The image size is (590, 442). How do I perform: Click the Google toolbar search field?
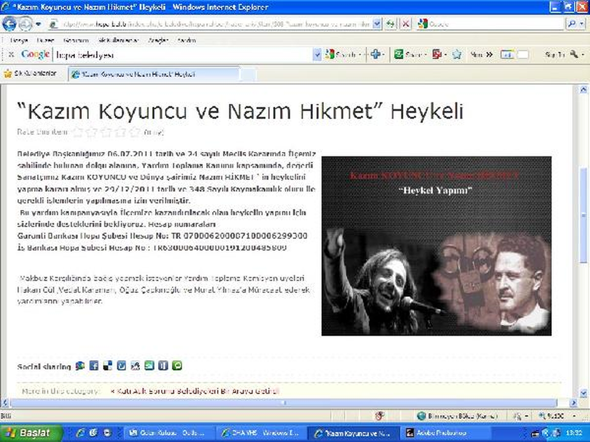[x=183, y=55]
